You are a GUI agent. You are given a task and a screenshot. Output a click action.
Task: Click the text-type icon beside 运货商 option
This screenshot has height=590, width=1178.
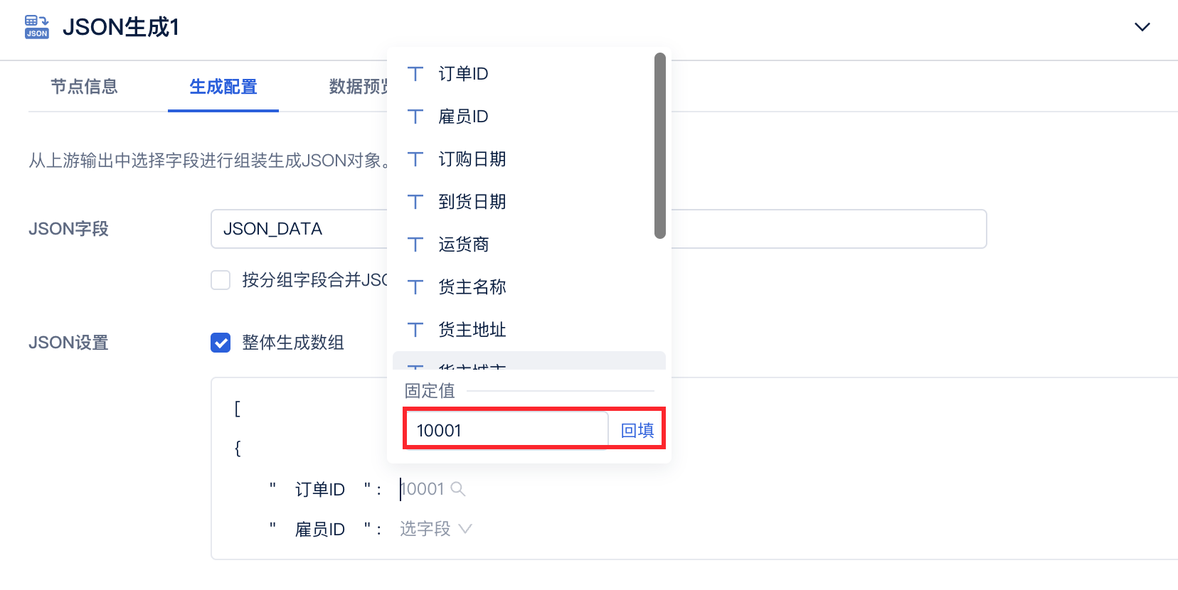pyautogui.click(x=415, y=245)
